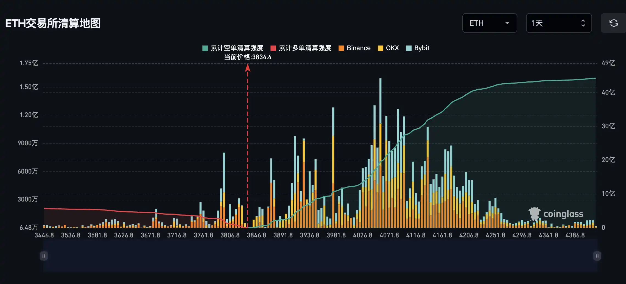
Task: Click the green 累计空单清算强度 legend swatch
Action: click(x=205, y=48)
